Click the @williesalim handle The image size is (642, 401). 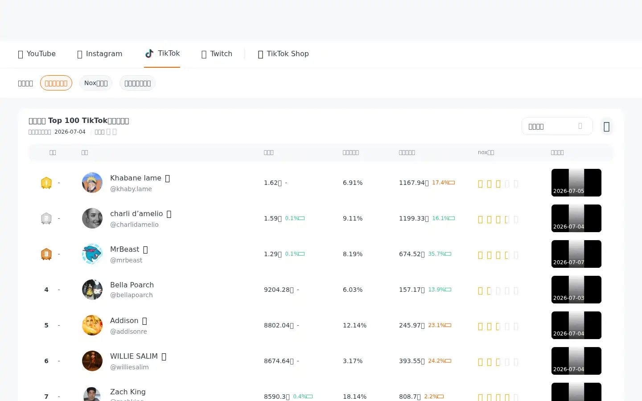[129, 367]
